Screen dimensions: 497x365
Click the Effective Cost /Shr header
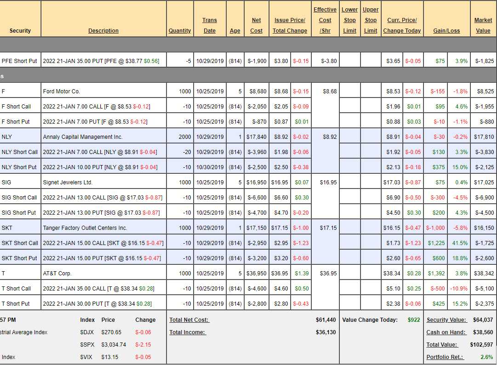pos(325,20)
